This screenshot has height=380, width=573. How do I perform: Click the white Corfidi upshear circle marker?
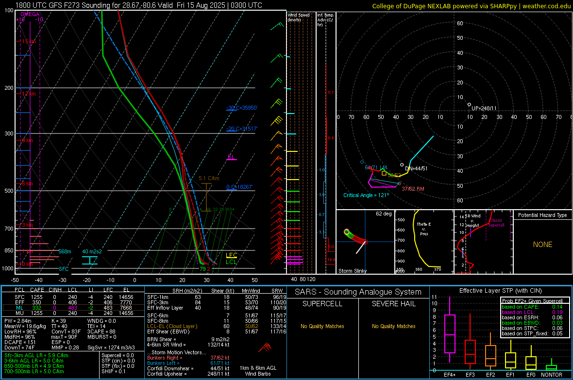click(x=470, y=104)
